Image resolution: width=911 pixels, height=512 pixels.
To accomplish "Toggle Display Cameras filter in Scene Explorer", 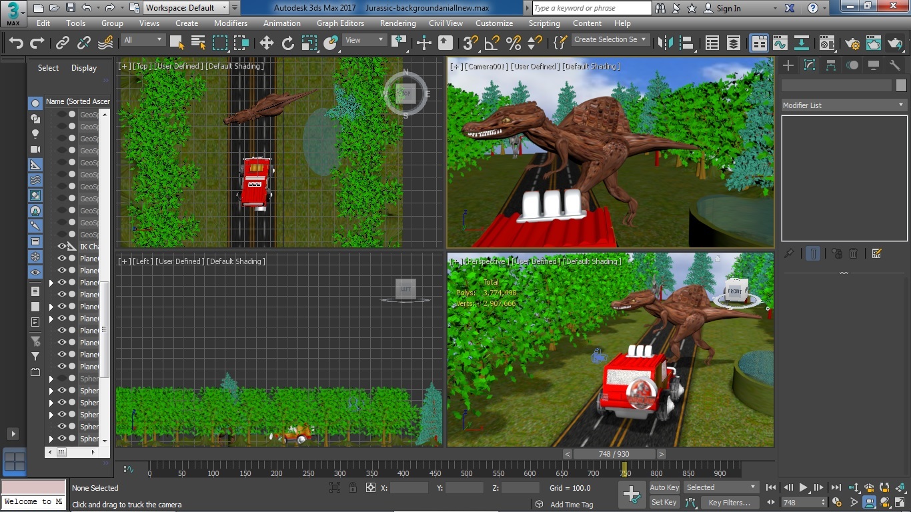I will (35, 149).
